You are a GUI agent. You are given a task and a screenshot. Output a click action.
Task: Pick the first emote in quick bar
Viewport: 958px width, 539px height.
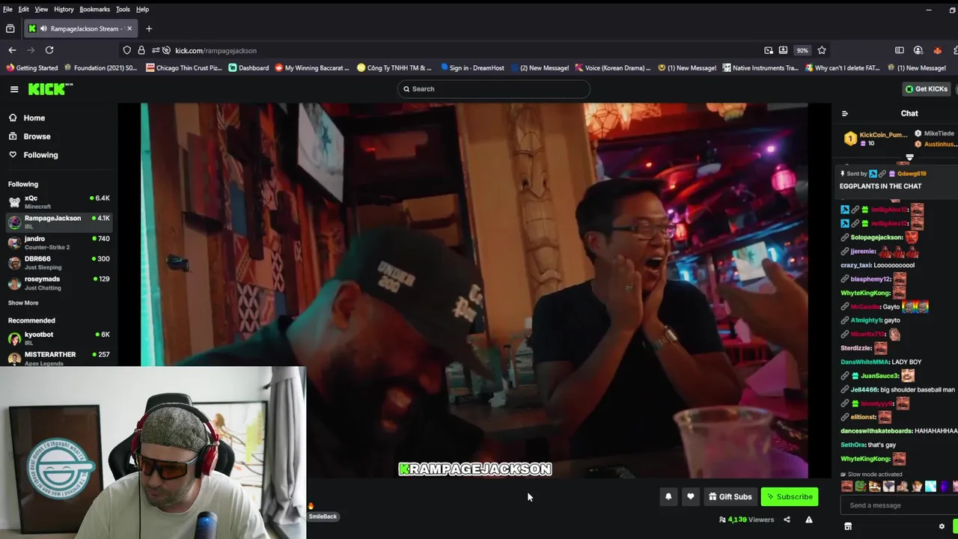point(846,487)
